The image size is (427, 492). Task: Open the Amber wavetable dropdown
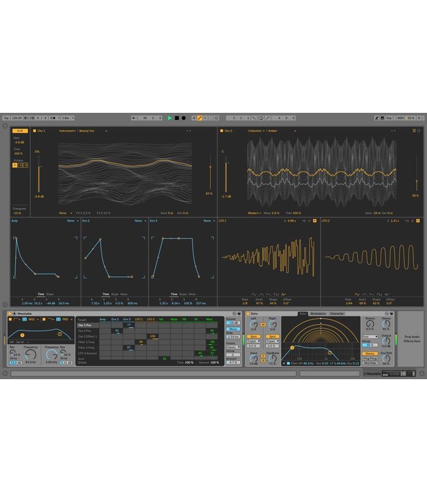(x=282, y=131)
